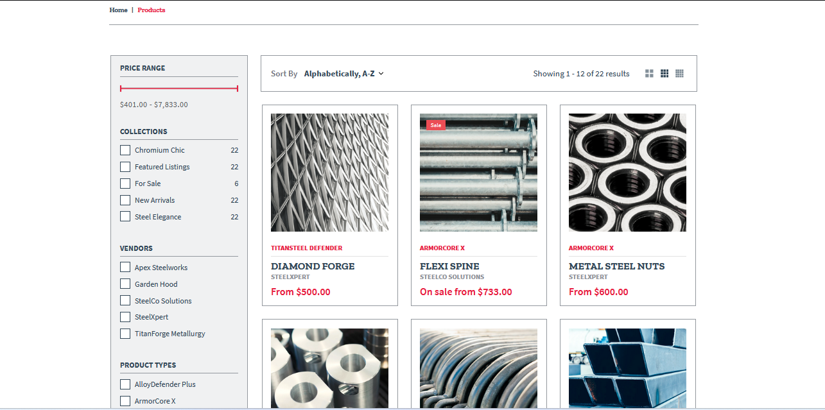
Task: Open the Diamond Forge product image
Action: [x=329, y=173]
